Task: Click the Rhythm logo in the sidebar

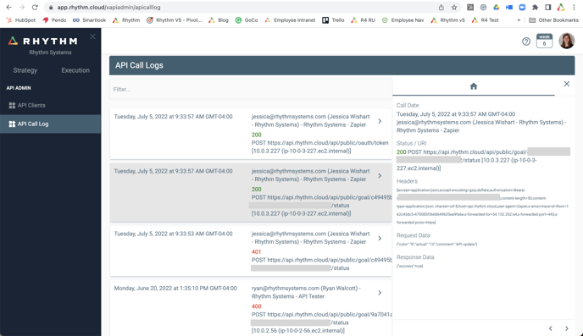Action: [x=43, y=41]
